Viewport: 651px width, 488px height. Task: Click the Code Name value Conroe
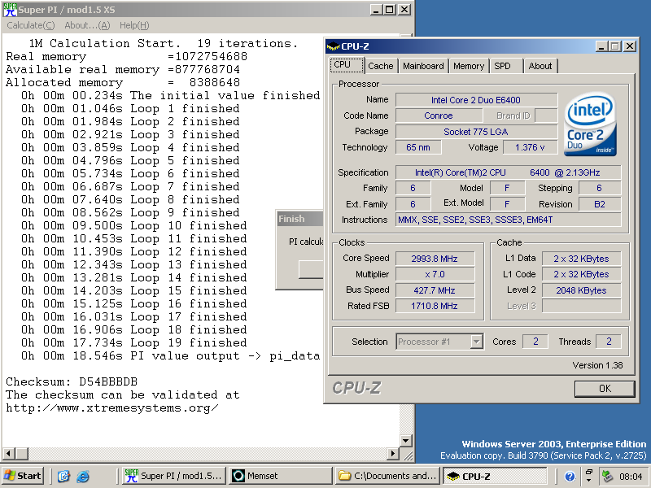(439, 115)
